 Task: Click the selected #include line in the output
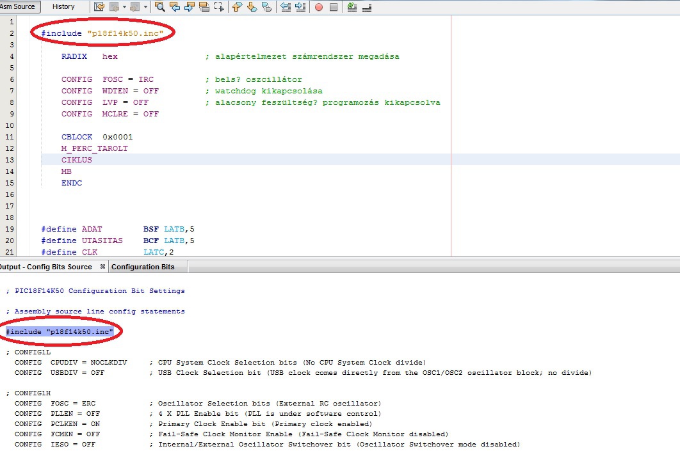coord(60,332)
